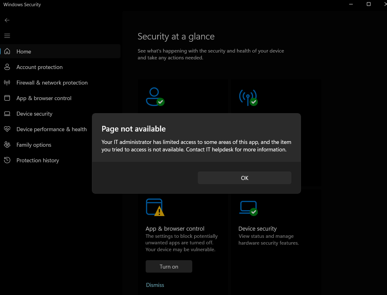Click the Page not available dialog title
Viewport: 387px width, 295px height.
(134, 129)
